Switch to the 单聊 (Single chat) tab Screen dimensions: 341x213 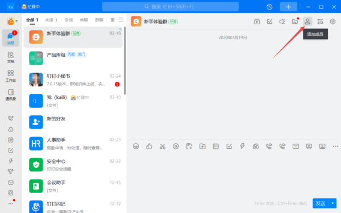pos(84,20)
